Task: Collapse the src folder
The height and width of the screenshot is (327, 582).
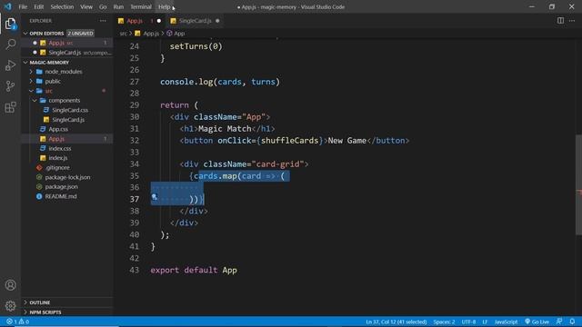Action: 32,91
